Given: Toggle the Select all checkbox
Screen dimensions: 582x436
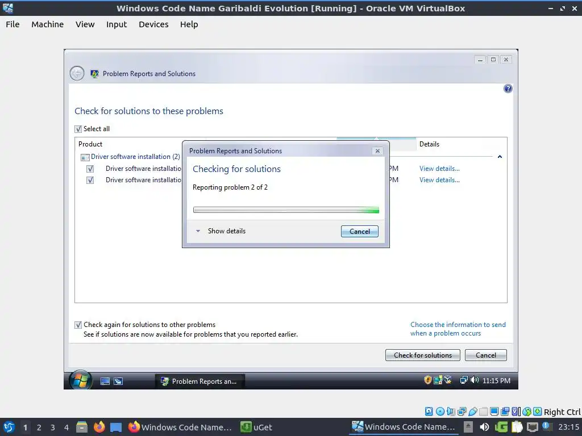Looking at the screenshot, I should [x=78, y=129].
